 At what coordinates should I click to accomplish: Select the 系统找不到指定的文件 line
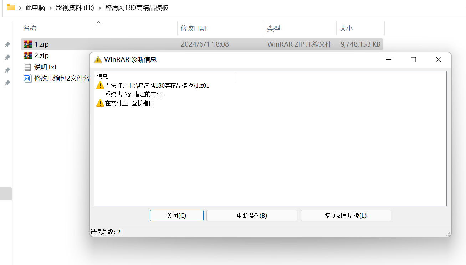pos(135,94)
